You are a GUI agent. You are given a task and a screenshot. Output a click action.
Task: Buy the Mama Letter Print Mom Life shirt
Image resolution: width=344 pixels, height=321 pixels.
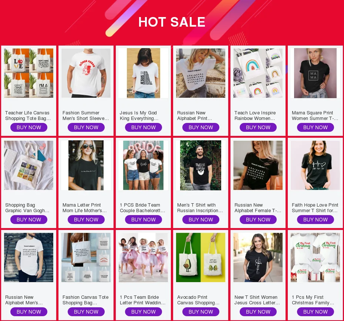(x=86, y=220)
